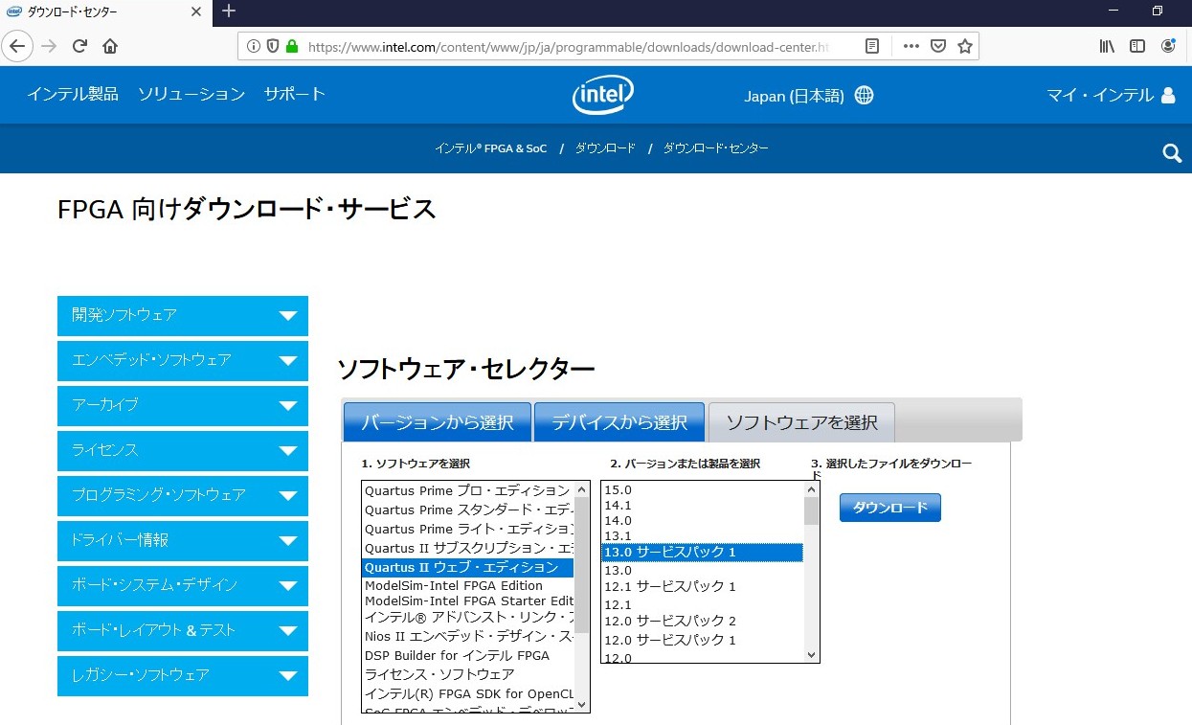Expand the ボード・システム・デザイン section
This screenshot has height=725, width=1192.
pos(183,585)
